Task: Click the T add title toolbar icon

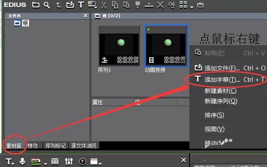Action: click(81, 5)
